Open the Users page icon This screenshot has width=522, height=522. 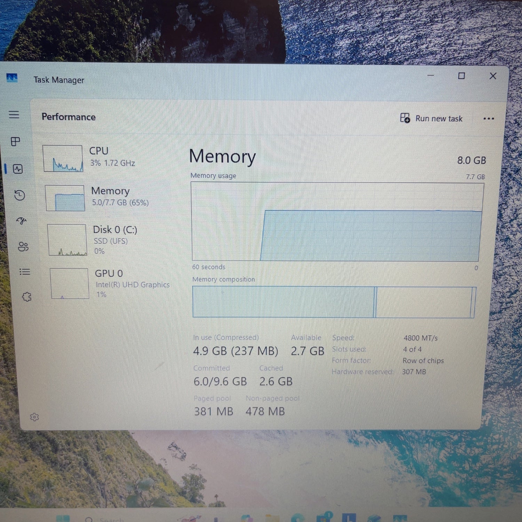[23, 246]
